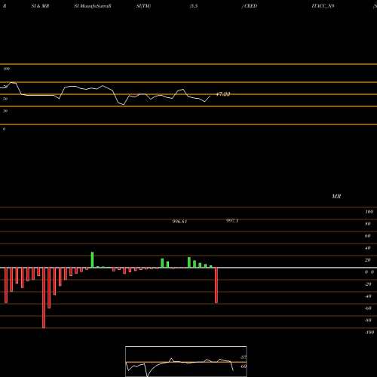The width and height of the screenshot is (377, 377).
Task: Click the MR axis label 60
Action: tap(368, 236)
